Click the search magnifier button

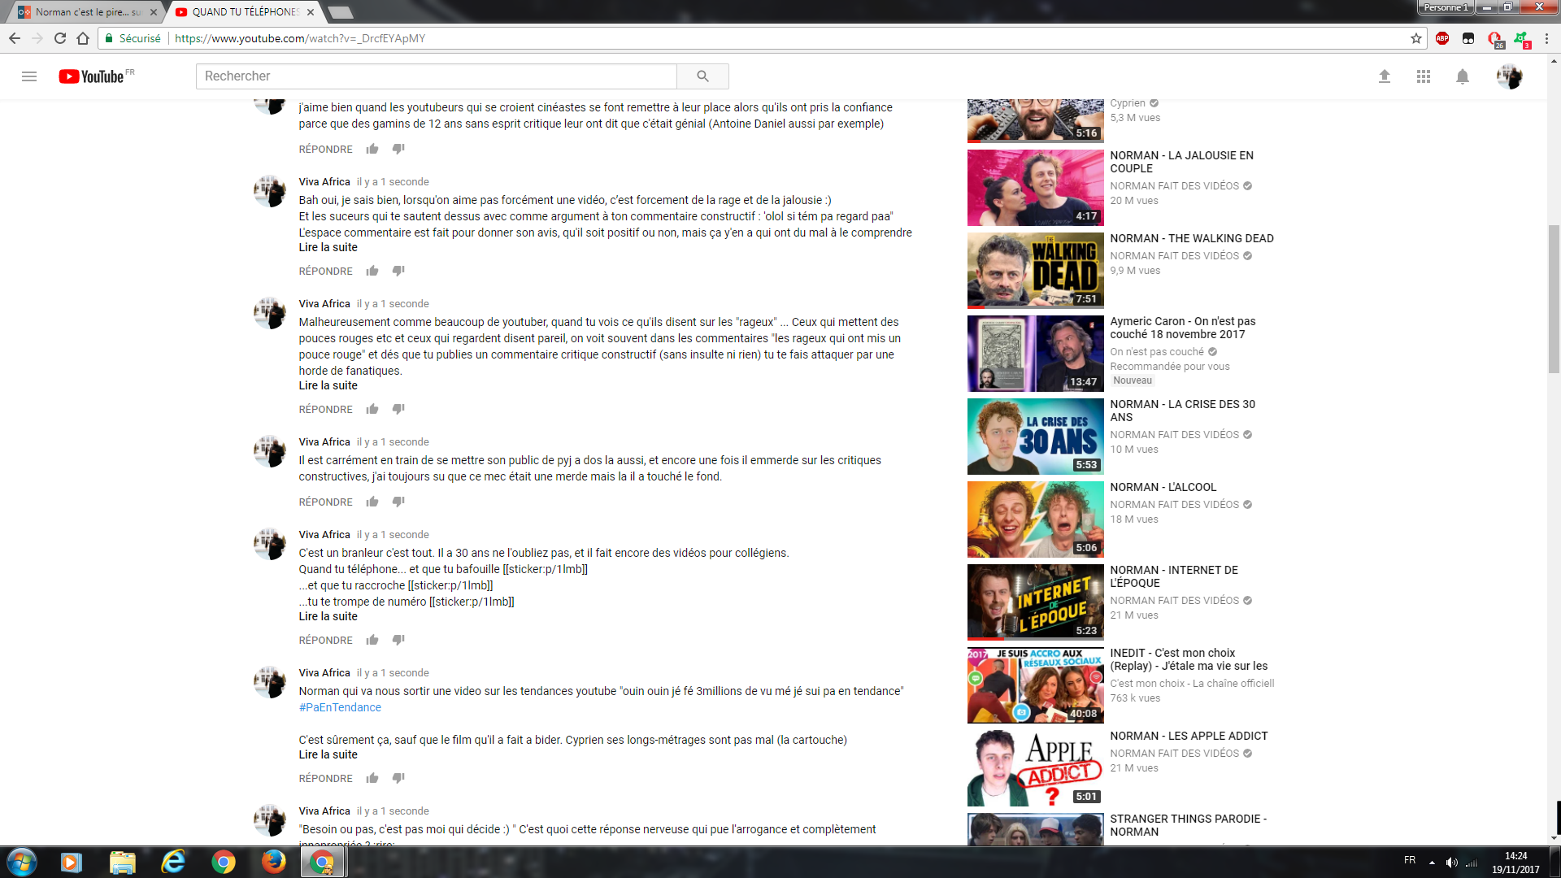(702, 76)
